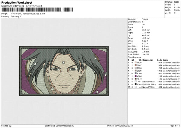Pick the purple swatch beside 4580

pyautogui.click(x=136, y=76)
